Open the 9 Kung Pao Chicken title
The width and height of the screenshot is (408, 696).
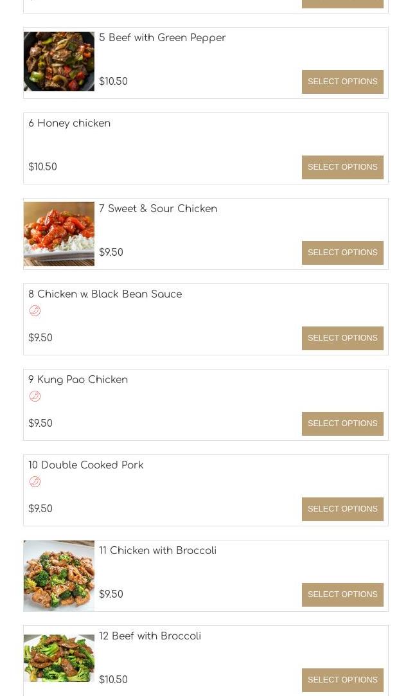point(78,380)
